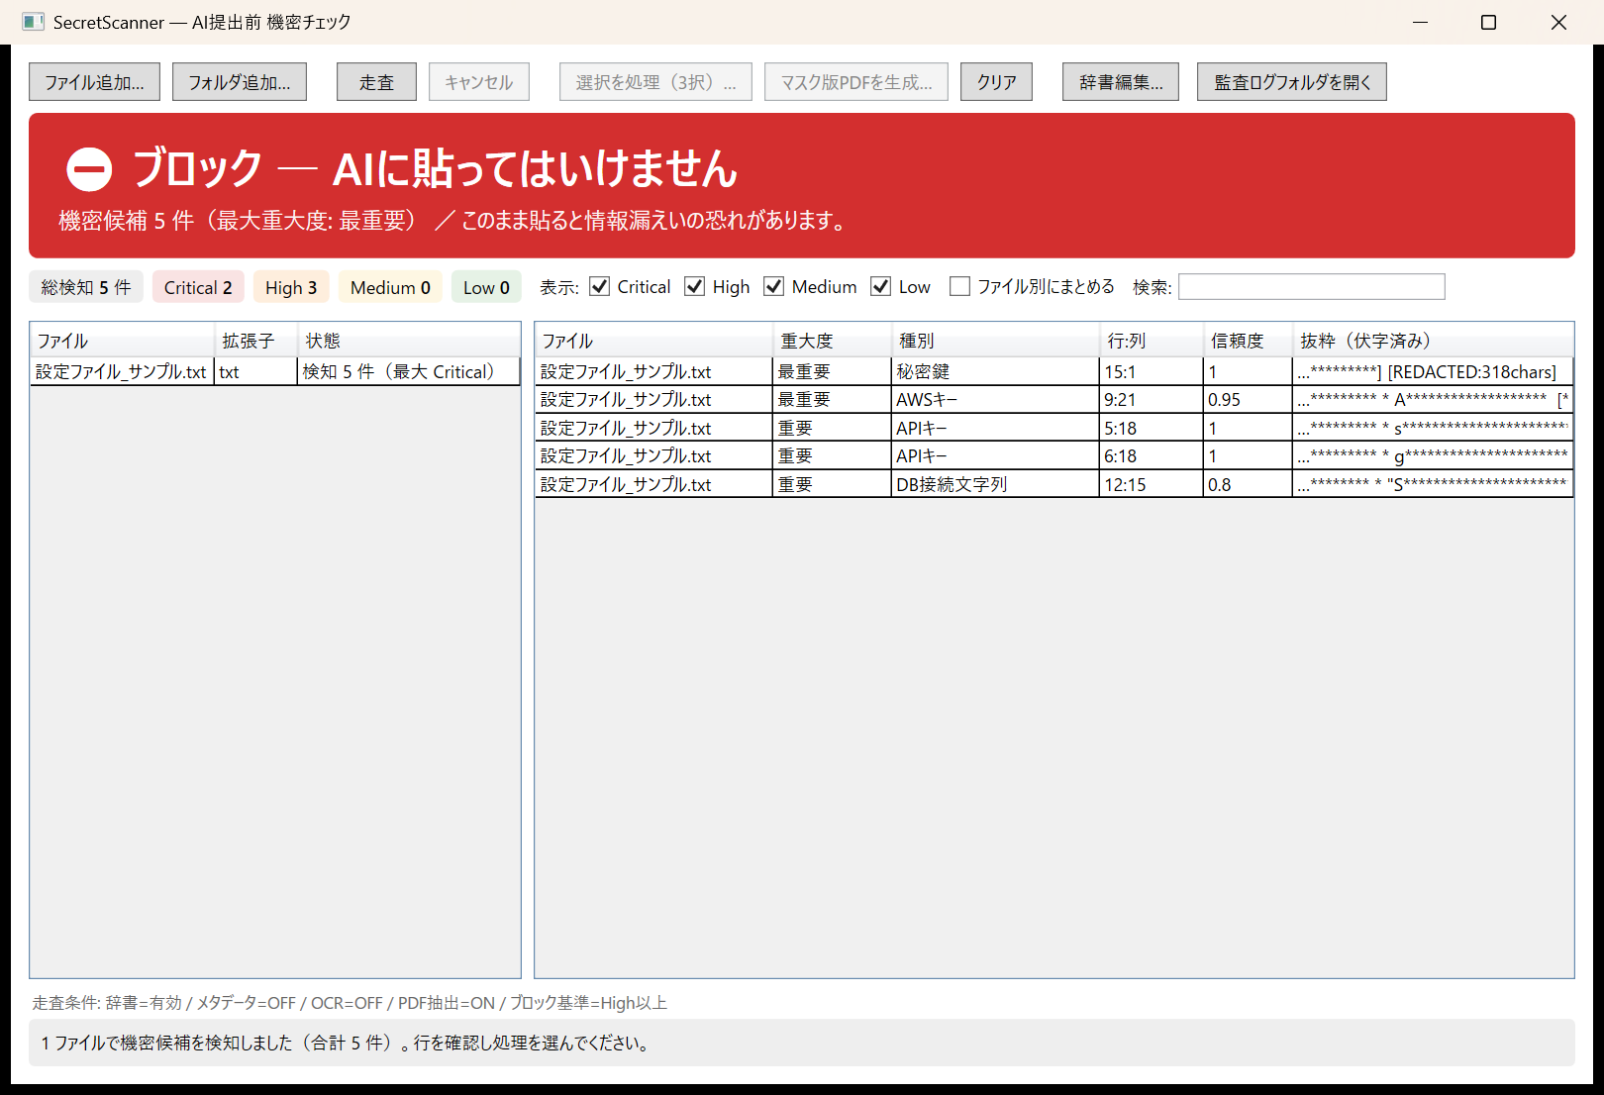
Task: Click position cell 12:15
Action: (1152, 485)
